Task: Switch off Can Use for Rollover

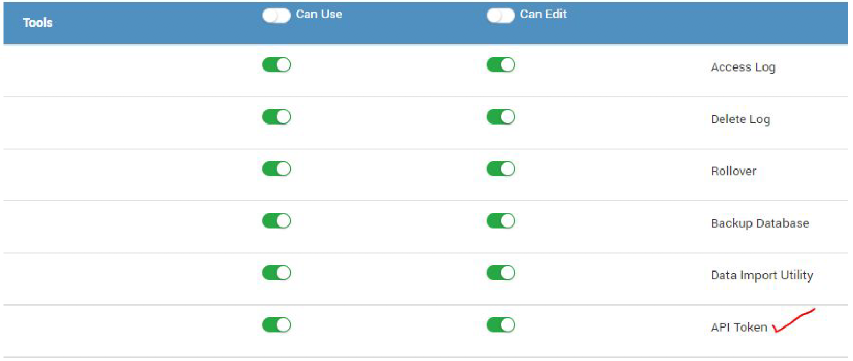Action: (x=276, y=169)
